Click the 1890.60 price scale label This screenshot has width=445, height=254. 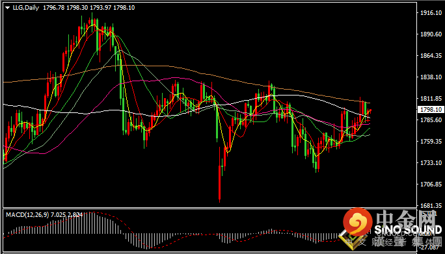[431, 34]
